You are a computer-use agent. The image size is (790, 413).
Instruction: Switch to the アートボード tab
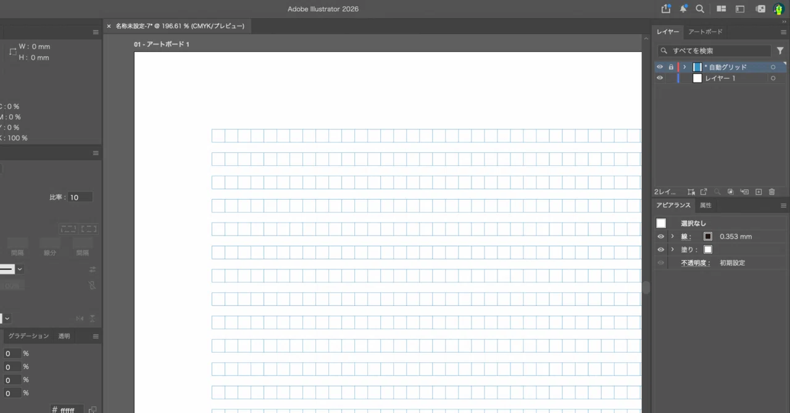(x=705, y=32)
